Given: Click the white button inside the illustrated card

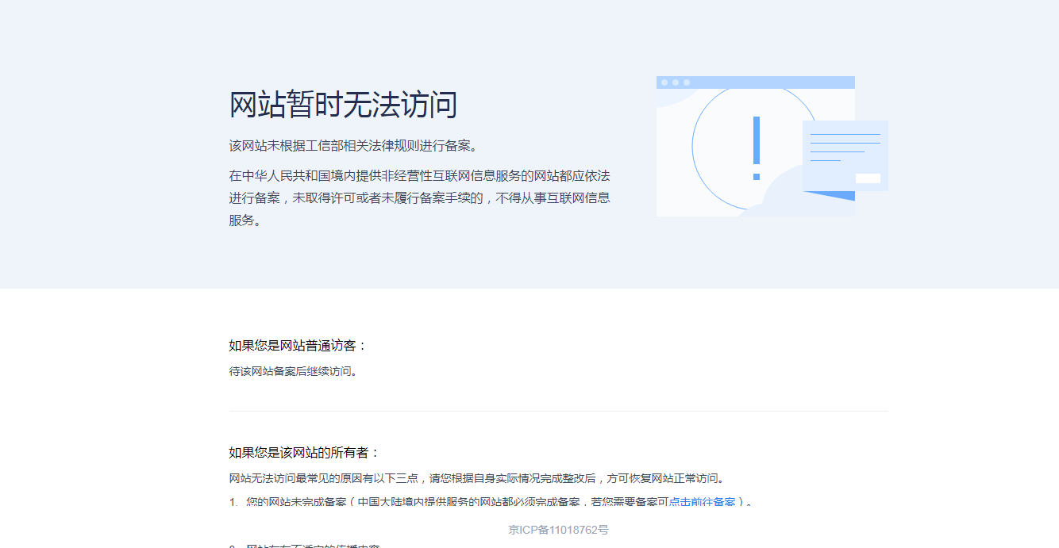Looking at the screenshot, I should [868, 178].
